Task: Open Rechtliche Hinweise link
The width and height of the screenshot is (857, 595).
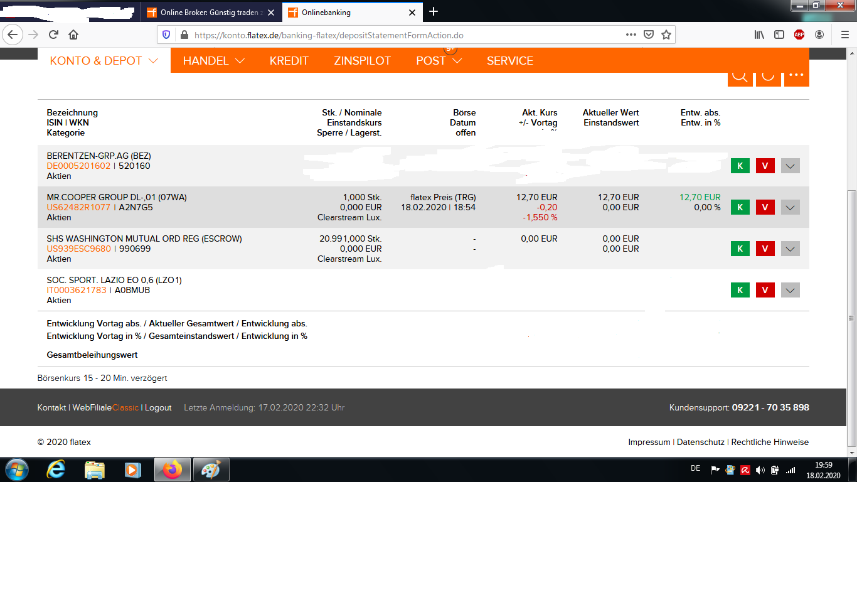Action: tap(770, 442)
